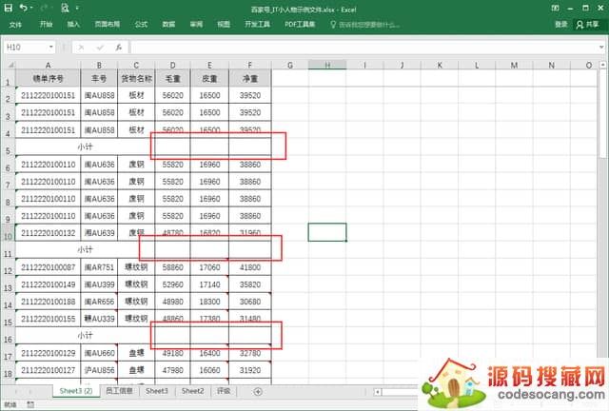Switch to the 员工信息 sheet tab
Viewport: 609px width, 411px height.
coord(119,391)
